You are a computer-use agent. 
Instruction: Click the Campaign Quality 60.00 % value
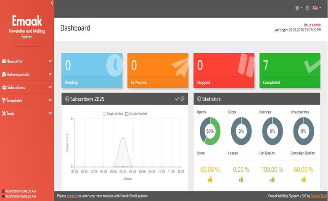click(304, 170)
